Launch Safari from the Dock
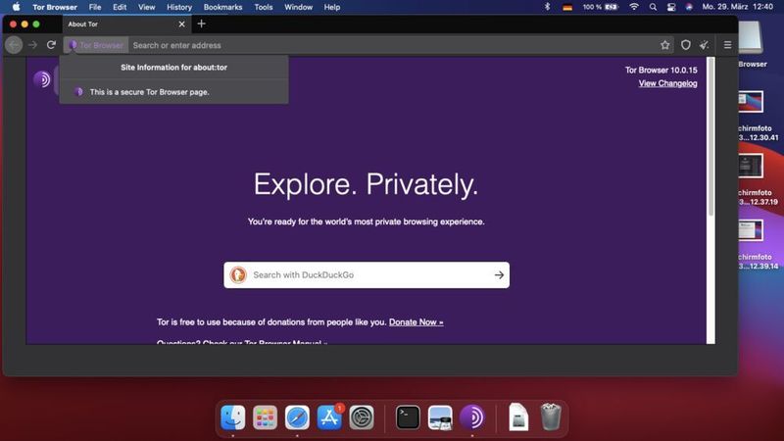The height and width of the screenshot is (441, 784). pos(297,417)
